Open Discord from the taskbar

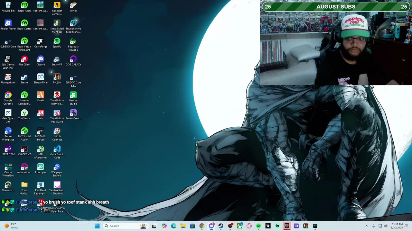pos(211,226)
